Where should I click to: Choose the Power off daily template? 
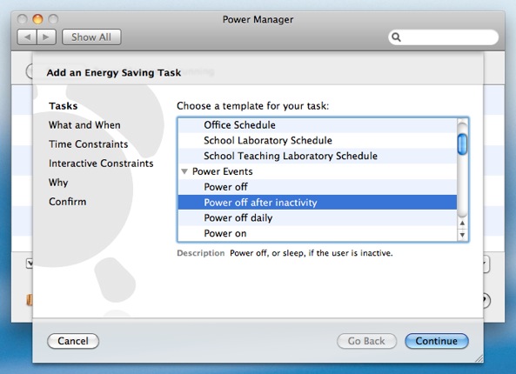pos(318,217)
